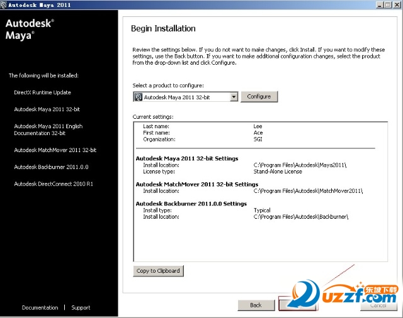The height and width of the screenshot is (318, 403).
Task: Select the Autodesk Maya 2011 32-bit combo box
Action: coord(185,97)
